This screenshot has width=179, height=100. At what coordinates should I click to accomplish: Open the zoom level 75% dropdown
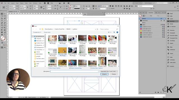tap(56, 3)
